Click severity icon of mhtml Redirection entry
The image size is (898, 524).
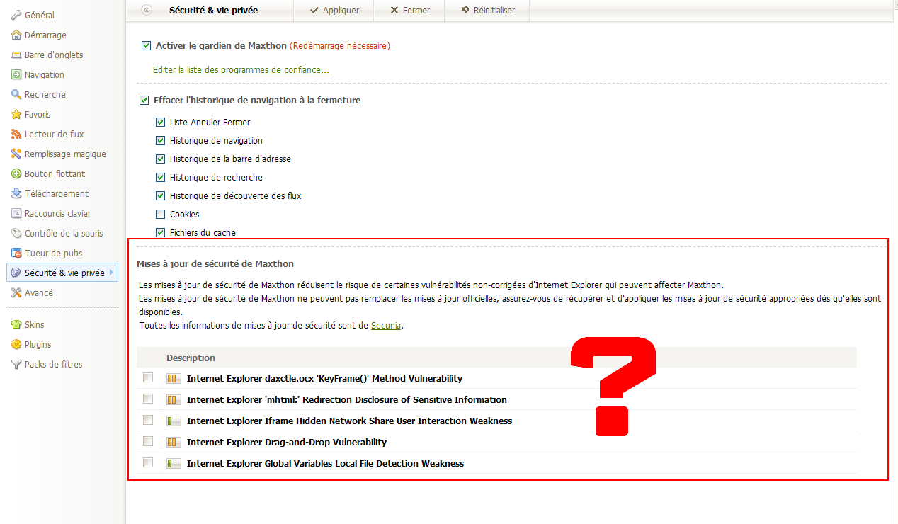[x=174, y=400]
